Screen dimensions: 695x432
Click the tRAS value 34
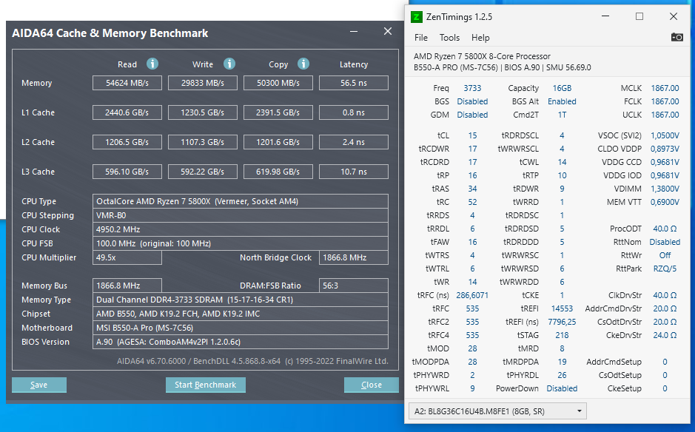click(472, 189)
